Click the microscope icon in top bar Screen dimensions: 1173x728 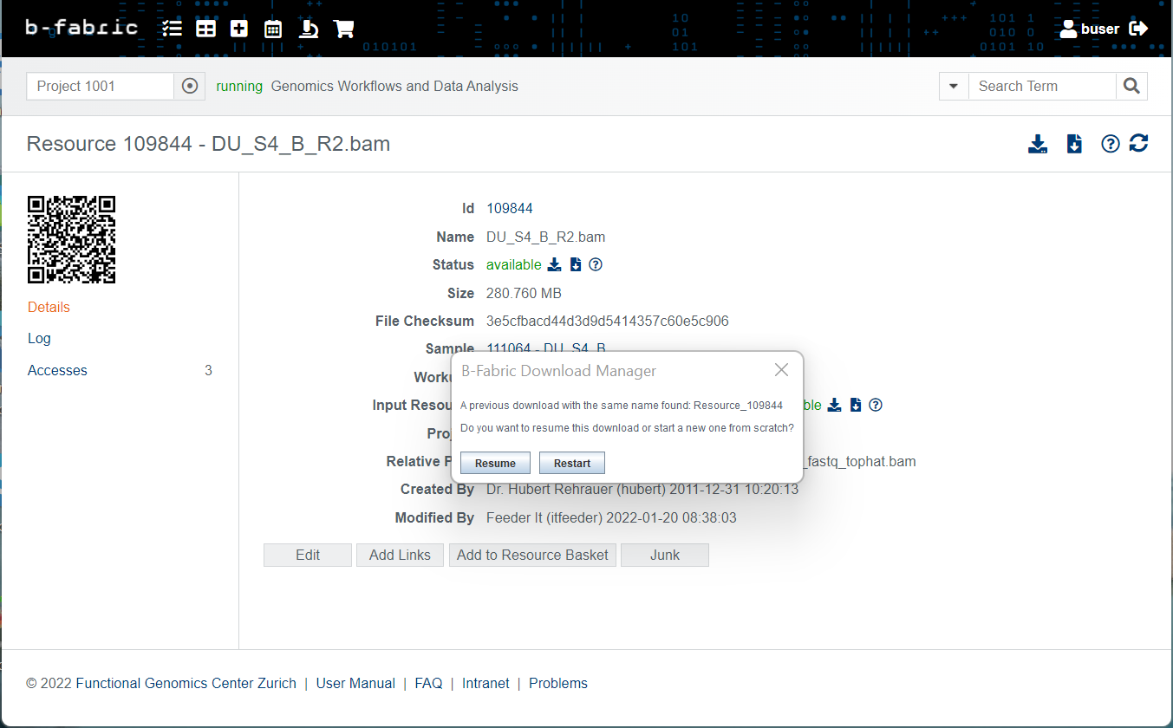(x=308, y=29)
